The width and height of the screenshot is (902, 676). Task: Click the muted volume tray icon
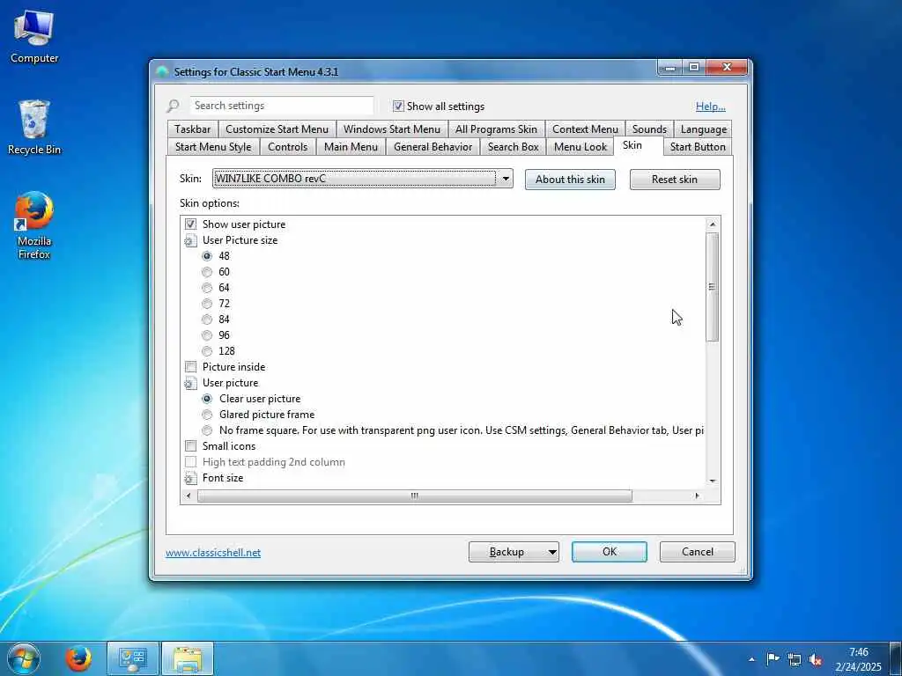pos(815,659)
